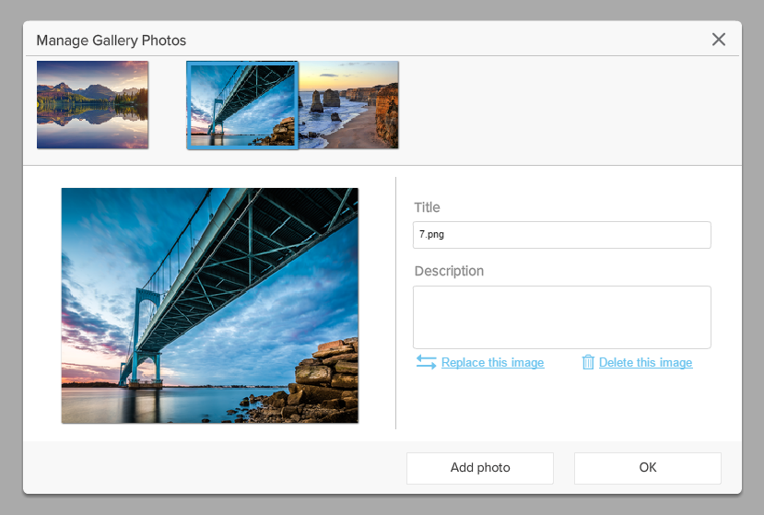The height and width of the screenshot is (515, 764).
Task: Close the Manage Gallery Photos dialog
Action: click(x=719, y=40)
